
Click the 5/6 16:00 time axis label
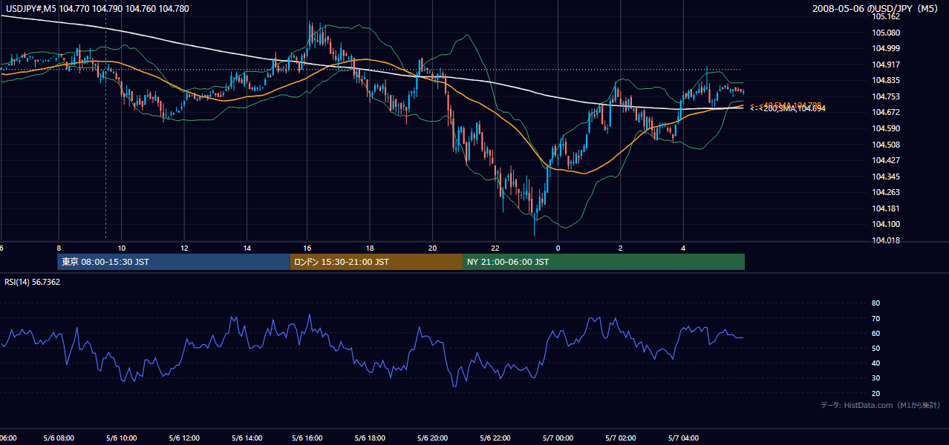pyautogui.click(x=307, y=438)
